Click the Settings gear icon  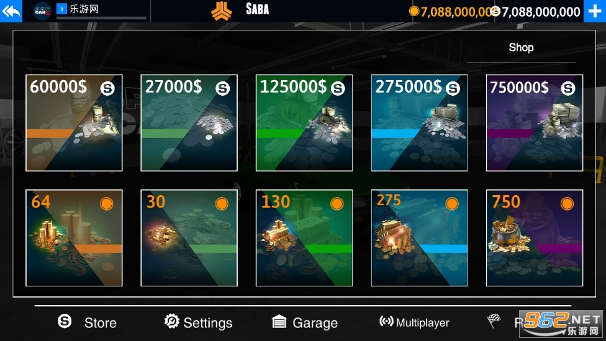pos(171,321)
